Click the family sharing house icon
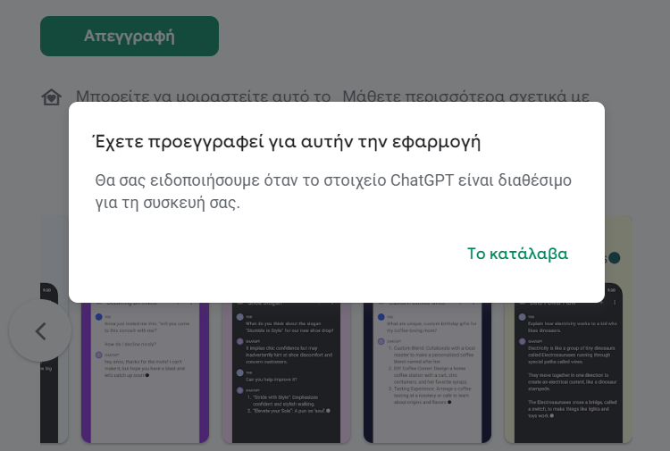The width and height of the screenshot is (670, 451). [x=51, y=97]
